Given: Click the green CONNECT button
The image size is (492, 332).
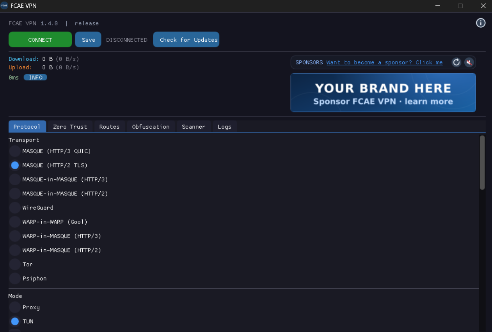Looking at the screenshot, I should pyautogui.click(x=40, y=40).
